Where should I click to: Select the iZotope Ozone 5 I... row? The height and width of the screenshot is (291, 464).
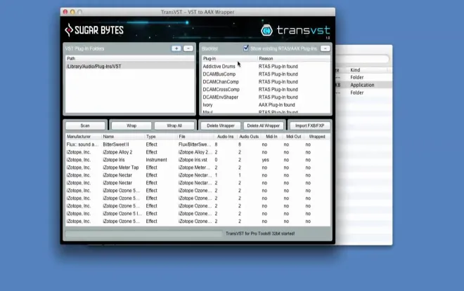click(x=198, y=214)
